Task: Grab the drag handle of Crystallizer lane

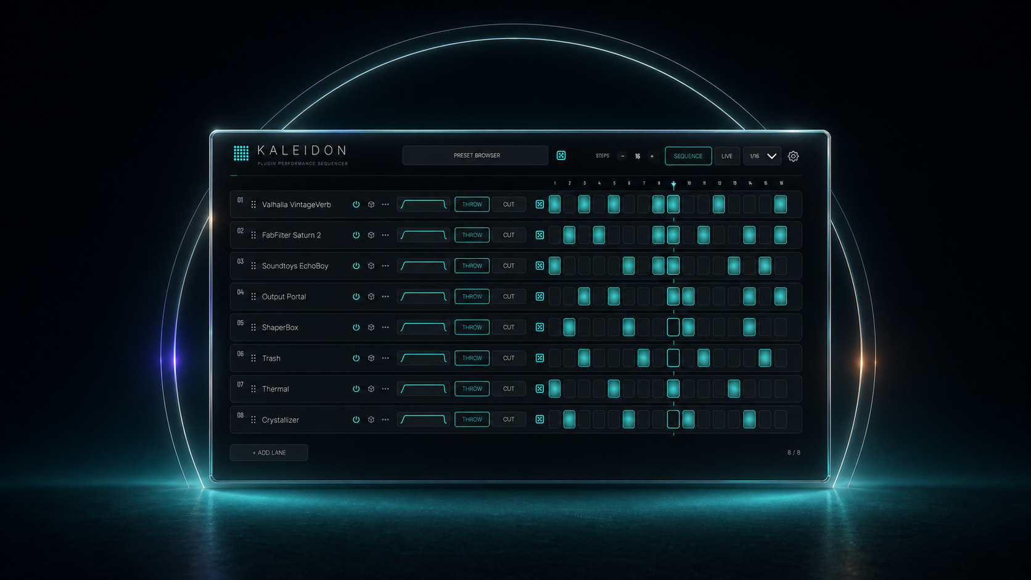Action: point(253,420)
